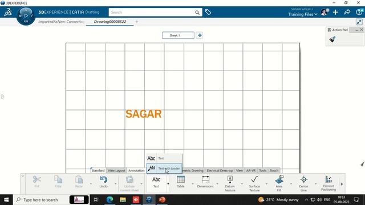This screenshot has height=205, width=365.
Task: Open the ImportedAsNew-Connecting tab
Action: tap(61, 22)
